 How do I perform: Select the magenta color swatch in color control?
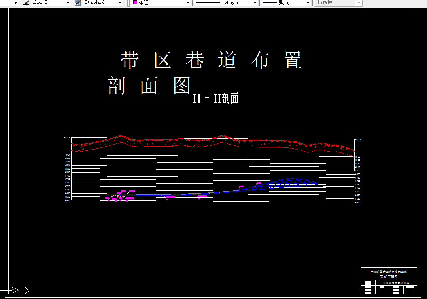tap(134, 2)
